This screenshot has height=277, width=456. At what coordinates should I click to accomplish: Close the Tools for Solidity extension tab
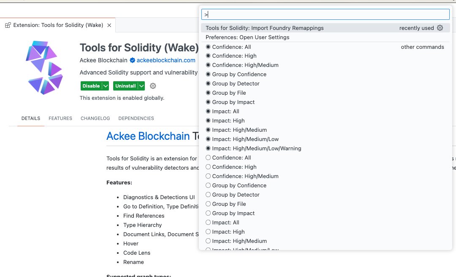pos(109,25)
